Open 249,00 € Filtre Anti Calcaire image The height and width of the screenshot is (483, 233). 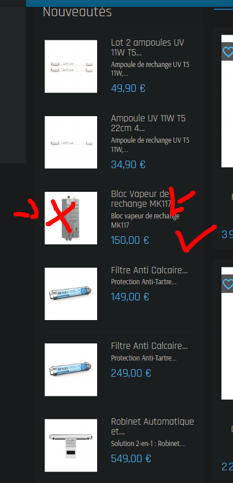pyautogui.click(x=71, y=370)
